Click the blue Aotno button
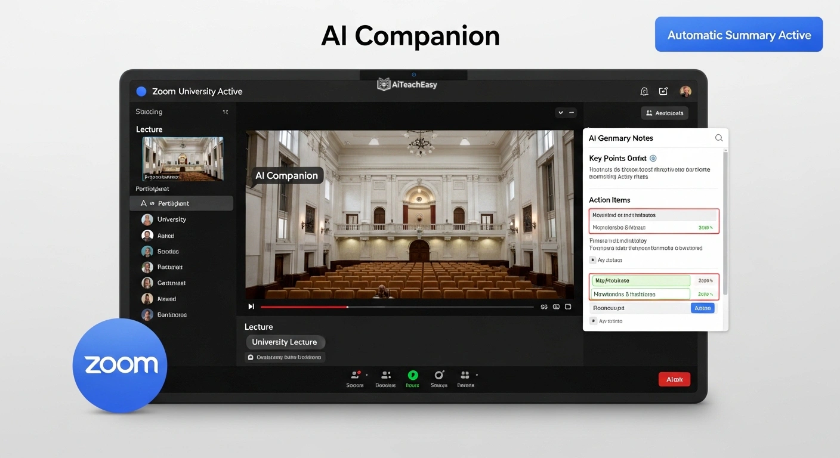Image resolution: width=840 pixels, height=458 pixels. (x=703, y=308)
